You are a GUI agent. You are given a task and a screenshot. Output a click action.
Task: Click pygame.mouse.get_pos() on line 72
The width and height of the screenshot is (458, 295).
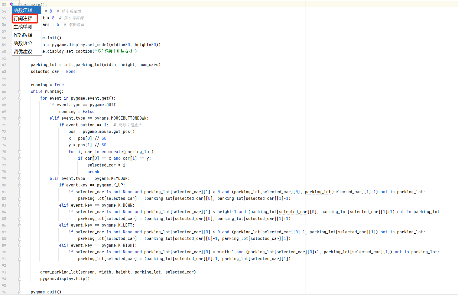(108, 132)
